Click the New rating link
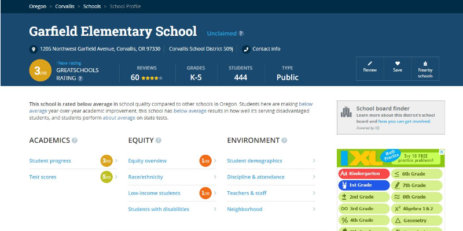This screenshot has height=231, width=463. 69,63
